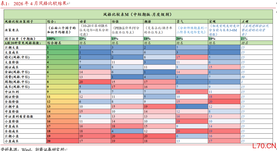
Task: Click the 消费(风格.中信) row label
Action: pos(17,77)
